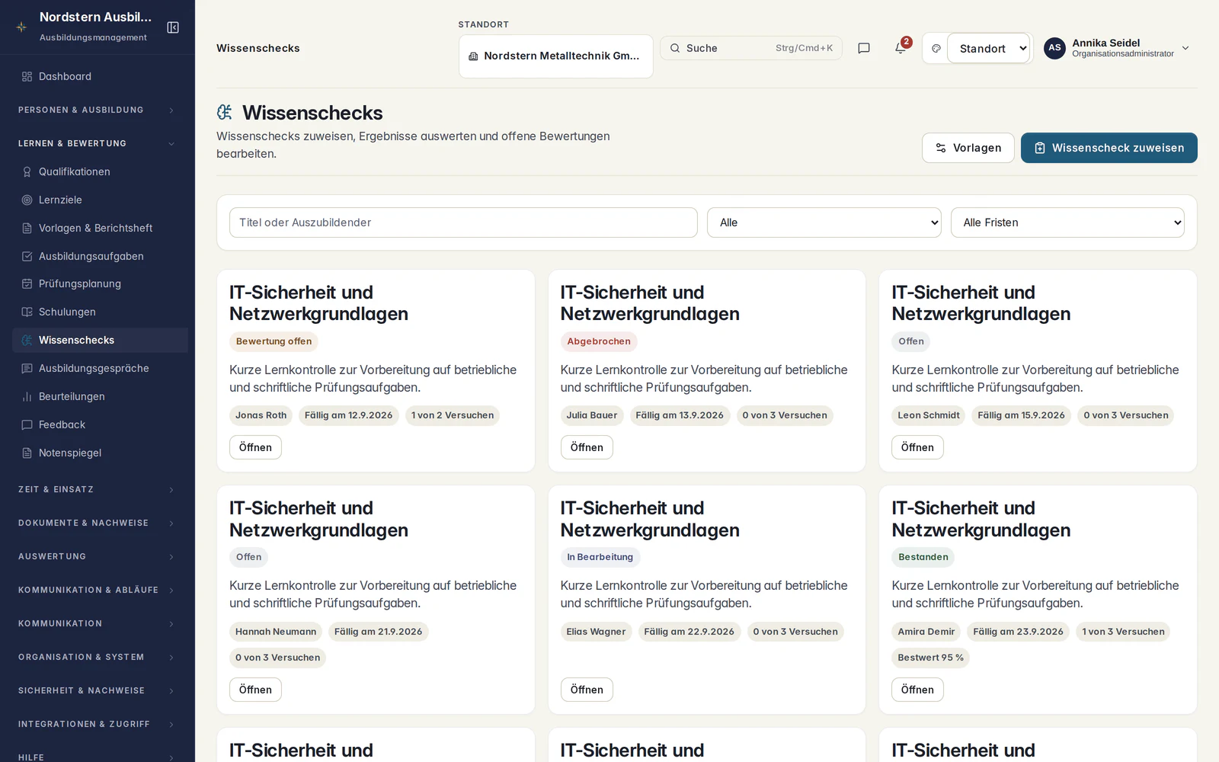Screen dimensions: 1219x762
Task: Expand the Dokumente & Nachweise section
Action: point(97,523)
